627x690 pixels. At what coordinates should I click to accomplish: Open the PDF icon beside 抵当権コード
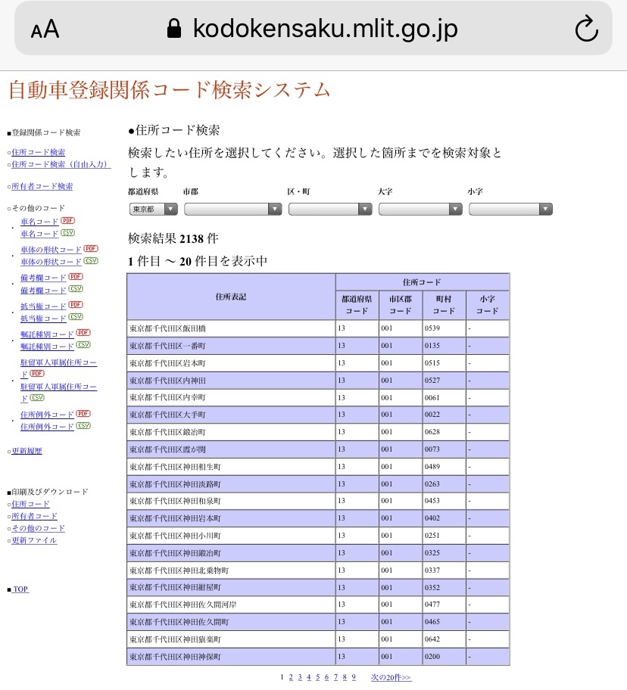pos(76,305)
